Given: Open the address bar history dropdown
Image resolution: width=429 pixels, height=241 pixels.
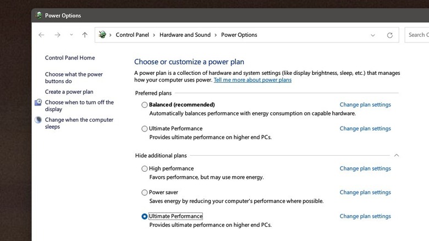Looking at the screenshot, I should 373,35.
